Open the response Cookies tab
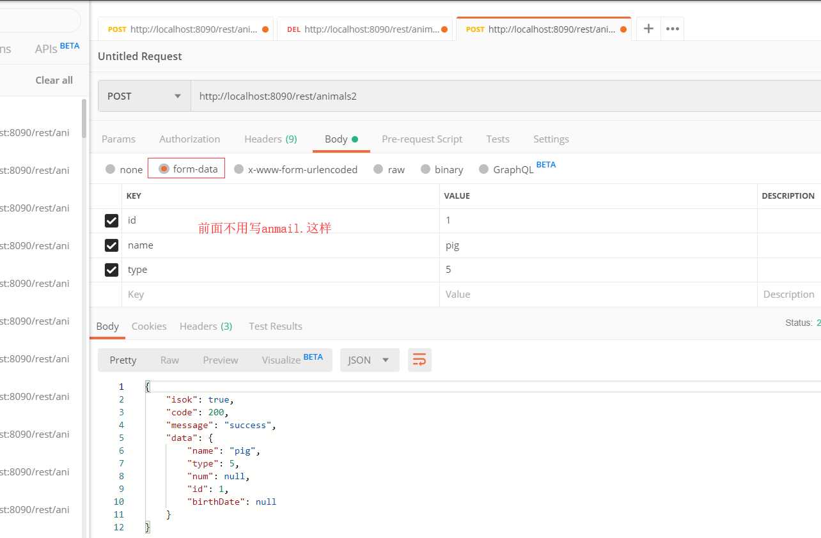The height and width of the screenshot is (538, 821). click(149, 326)
